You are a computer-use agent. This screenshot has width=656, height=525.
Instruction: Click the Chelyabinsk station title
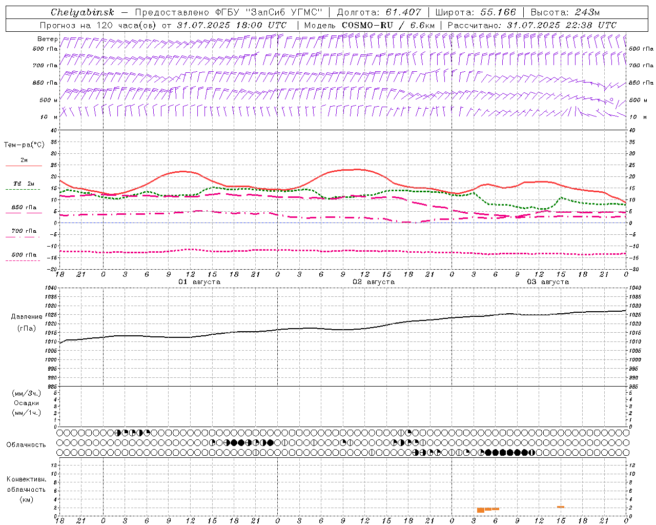(82, 12)
